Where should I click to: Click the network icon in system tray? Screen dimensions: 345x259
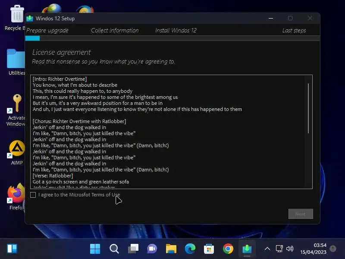click(279, 249)
